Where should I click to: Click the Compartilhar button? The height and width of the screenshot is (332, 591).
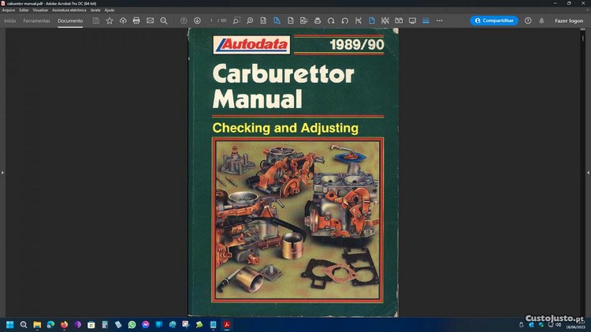[x=494, y=21]
